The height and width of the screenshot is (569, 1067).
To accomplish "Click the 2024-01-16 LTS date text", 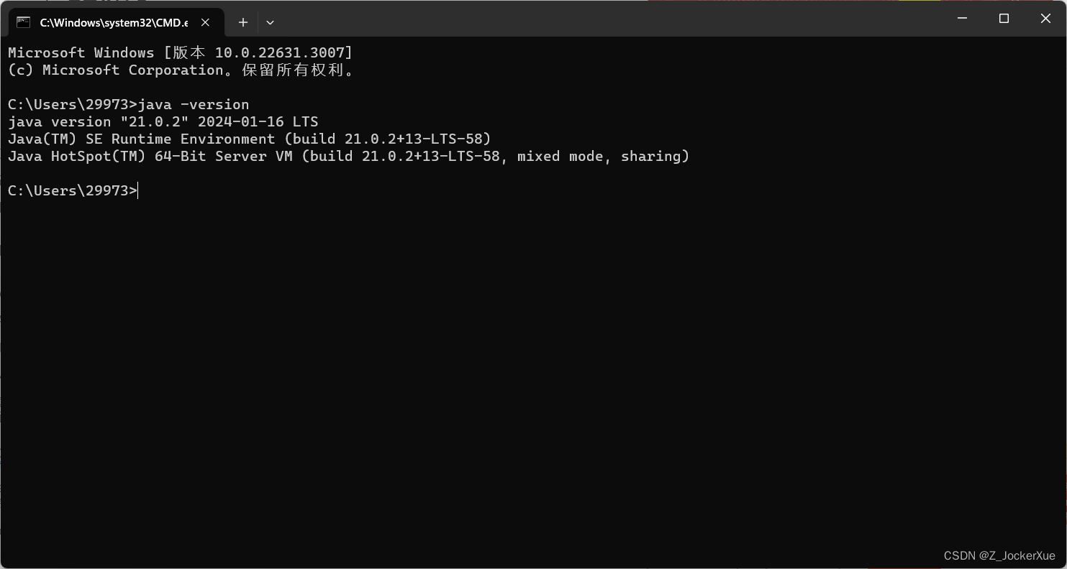I will pos(258,121).
